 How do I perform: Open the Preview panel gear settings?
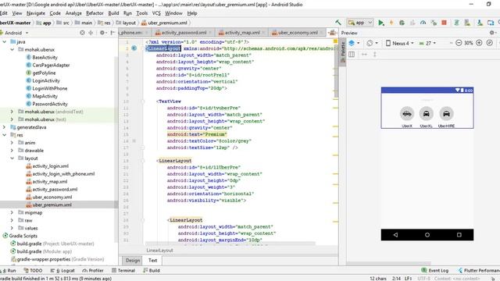point(492,33)
